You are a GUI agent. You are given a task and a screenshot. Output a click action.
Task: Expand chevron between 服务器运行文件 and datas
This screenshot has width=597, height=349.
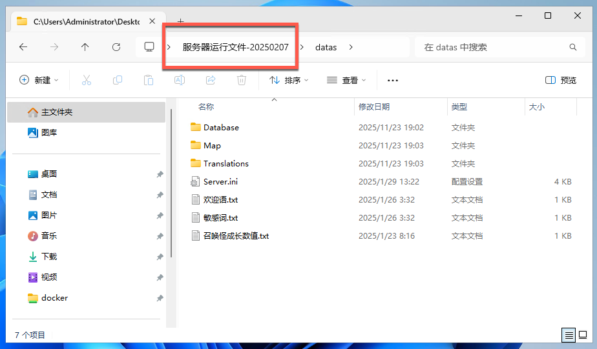302,47
